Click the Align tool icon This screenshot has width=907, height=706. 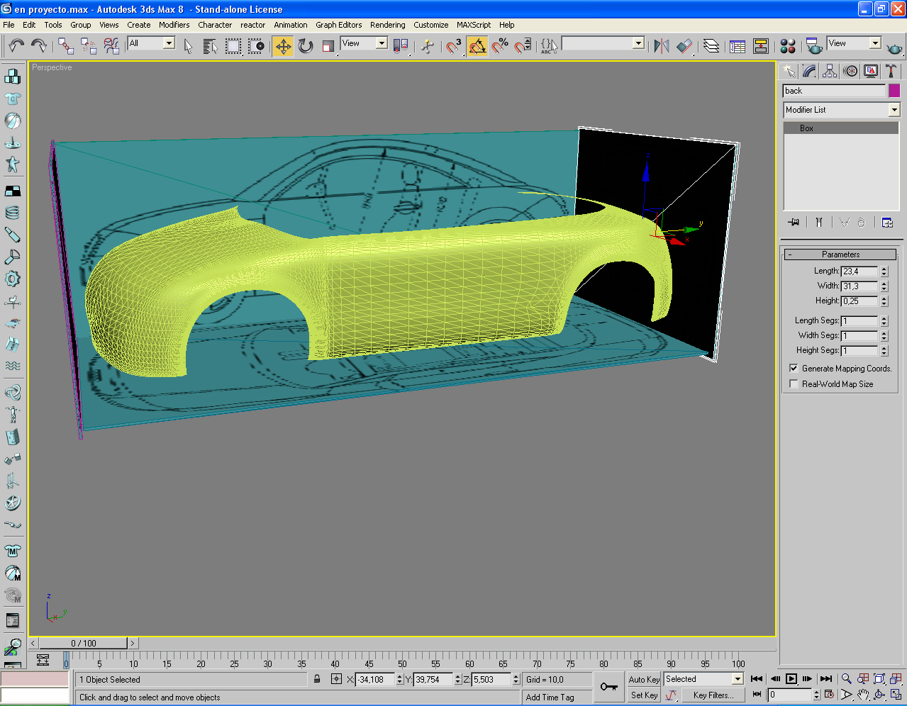pos(684,46)
